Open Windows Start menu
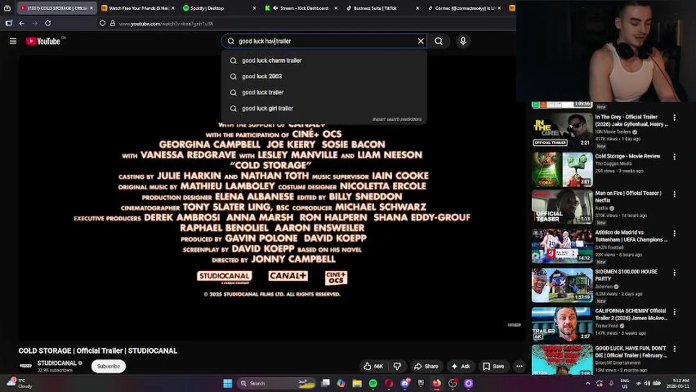 (x=227, y=383)
